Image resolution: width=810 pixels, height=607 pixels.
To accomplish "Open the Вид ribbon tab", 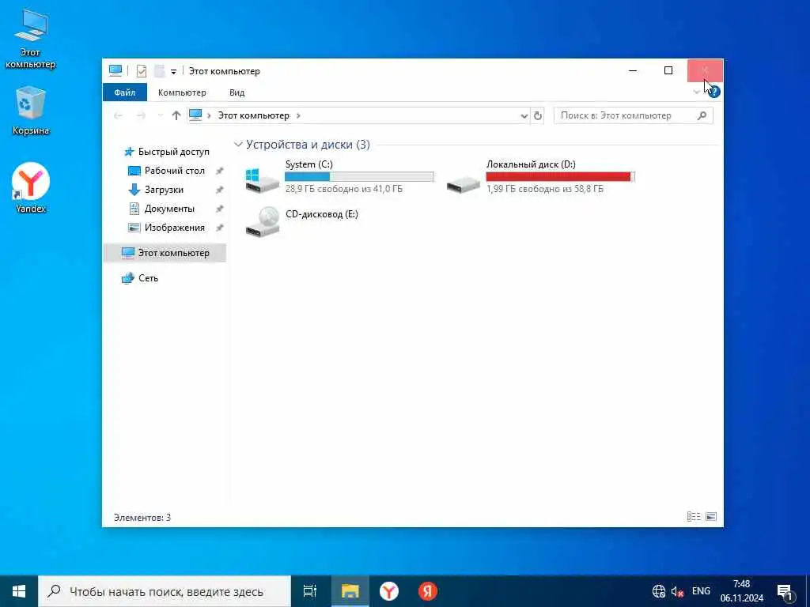I will 237,92.
